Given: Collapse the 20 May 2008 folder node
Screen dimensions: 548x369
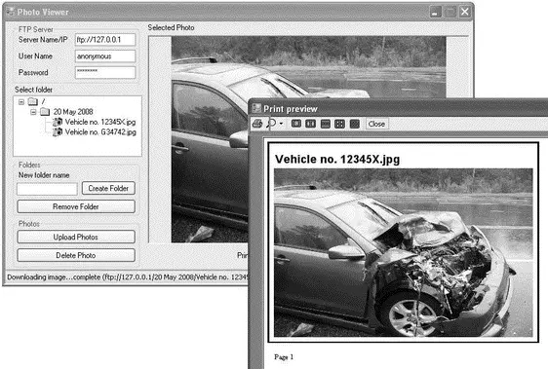Looking at the screenshot, I should (x=33, y=112).
